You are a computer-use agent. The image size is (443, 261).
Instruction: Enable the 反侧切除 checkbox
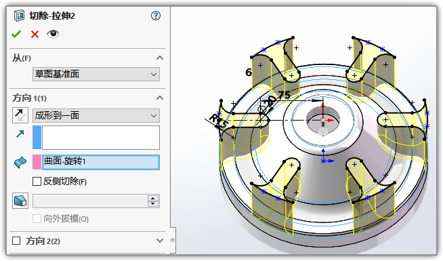[x=37, y=181]
